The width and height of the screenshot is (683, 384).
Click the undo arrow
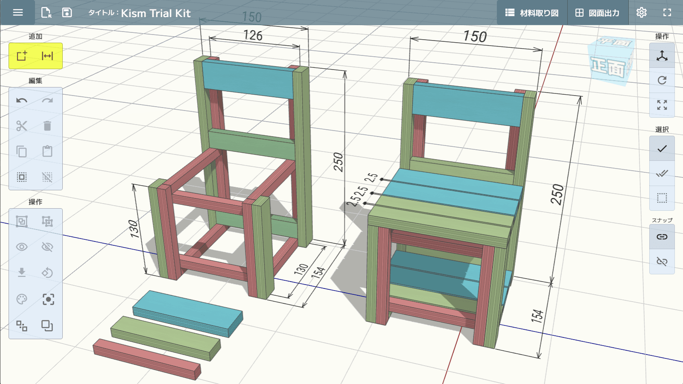[x=22, y=101]
